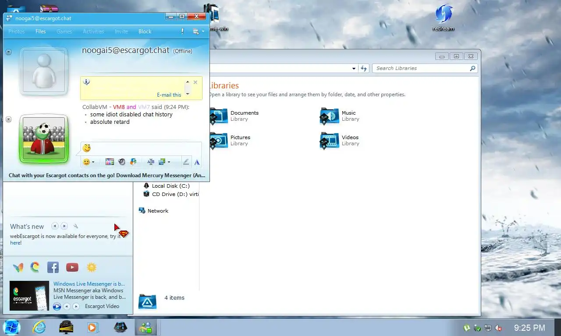Switch to handwriting pen mode
This screenshot has width=561, height=336.
[186, 162]
